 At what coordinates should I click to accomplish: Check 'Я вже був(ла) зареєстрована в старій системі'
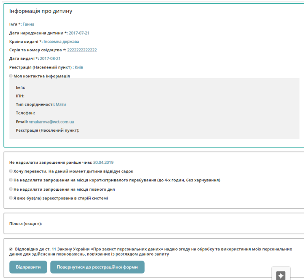(11, 198)
